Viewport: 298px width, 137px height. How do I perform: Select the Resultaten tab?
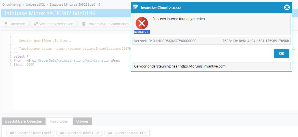pos(59,121)
